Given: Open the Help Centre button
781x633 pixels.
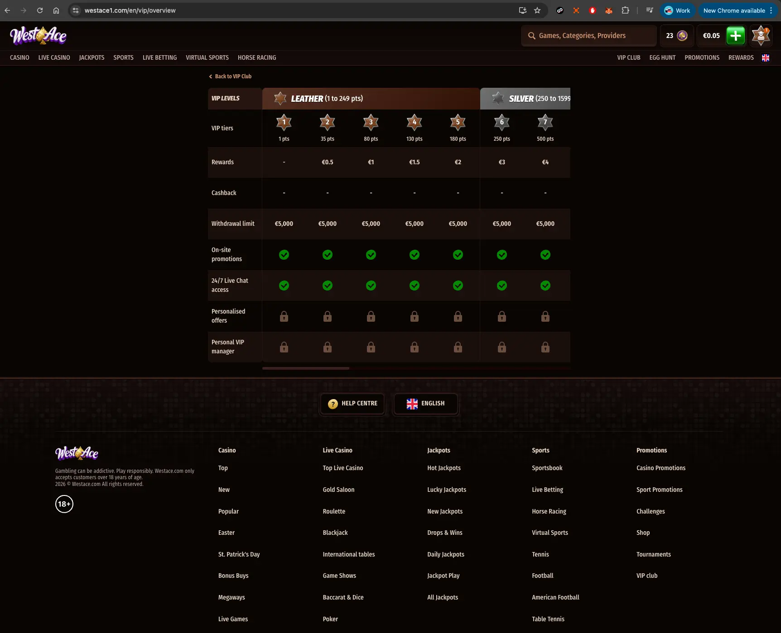Looking at the screenshot, I should coord(352,404).
